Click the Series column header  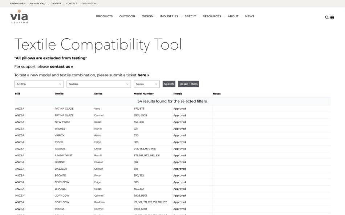pyautogui.click(x=98, y=94)
